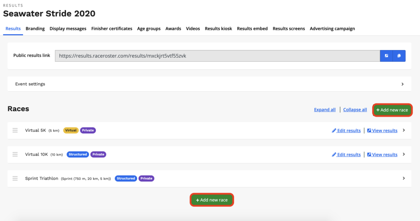Screen dimensions: 420x221
Task: Edit results for Virtual 5K
Action: [x=346, y=131]
